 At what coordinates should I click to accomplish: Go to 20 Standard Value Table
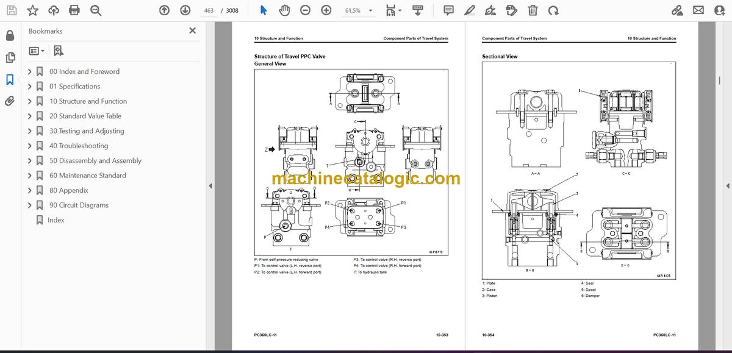point(85,116)
